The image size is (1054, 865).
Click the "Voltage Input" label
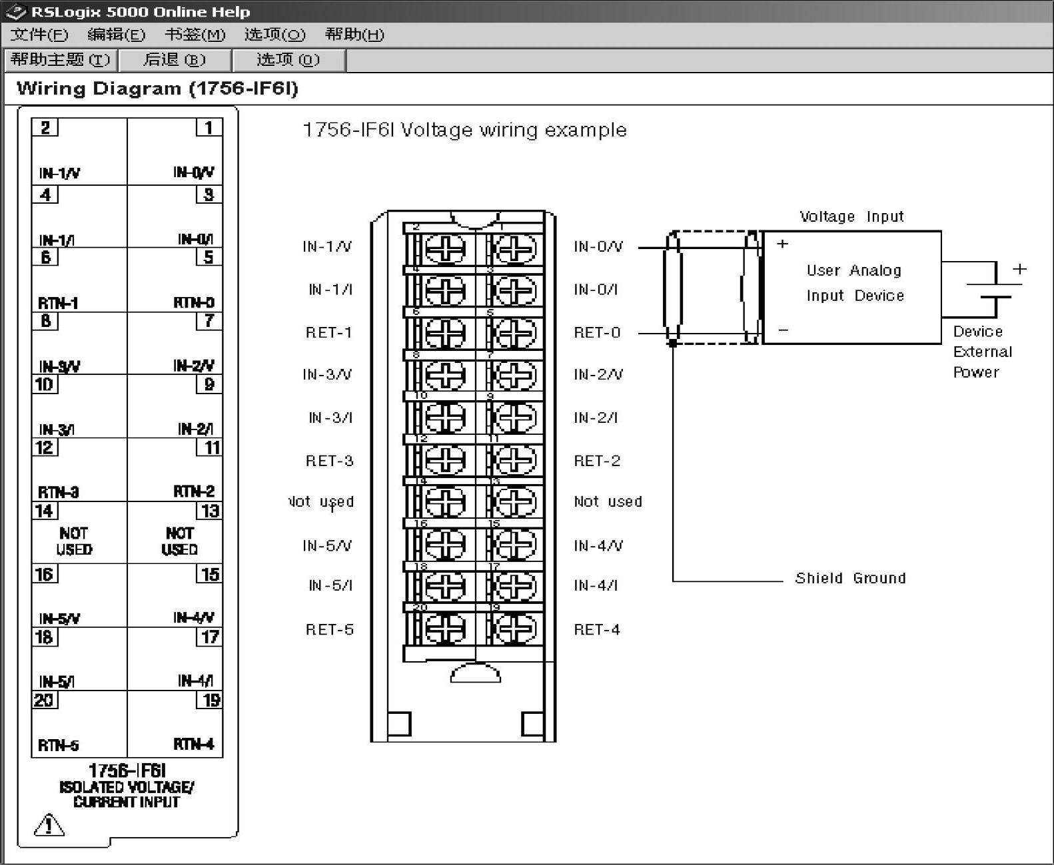(x=851, y=216)
